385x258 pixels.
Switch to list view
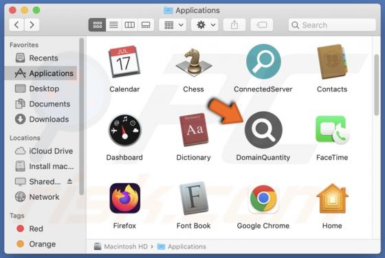(x=113, y=25)
